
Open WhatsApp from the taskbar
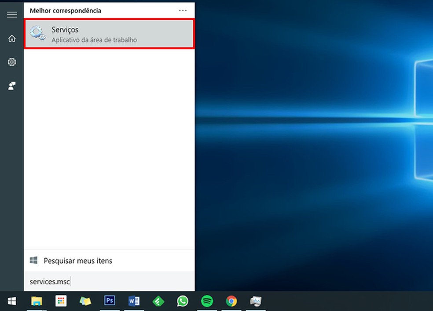coord(182,301)
